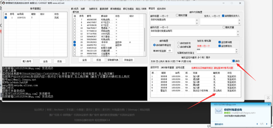
Task: Uncheck the row for group 591052903
Action: 75,42
